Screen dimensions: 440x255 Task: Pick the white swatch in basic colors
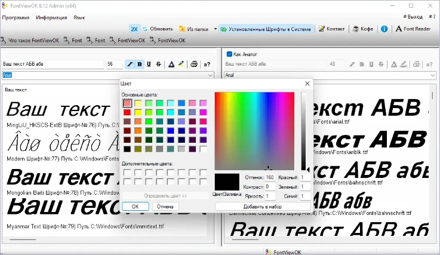click(x=203, y=149)
